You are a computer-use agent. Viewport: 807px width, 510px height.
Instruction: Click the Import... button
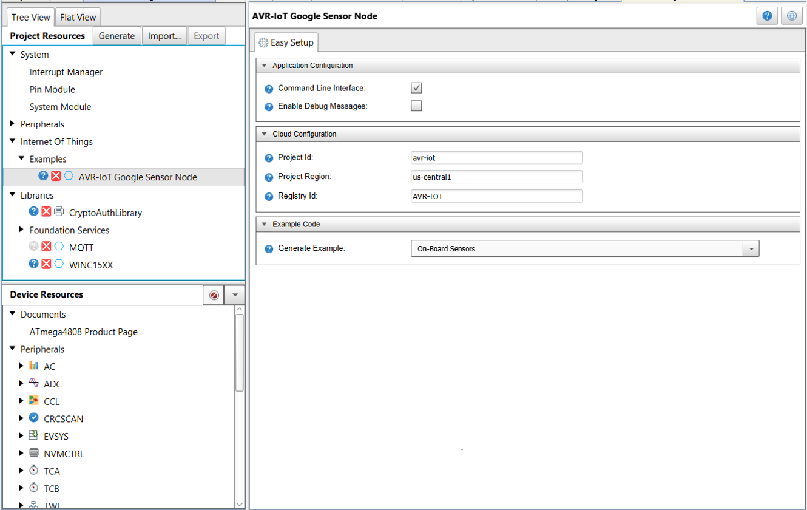coord(164,36)
